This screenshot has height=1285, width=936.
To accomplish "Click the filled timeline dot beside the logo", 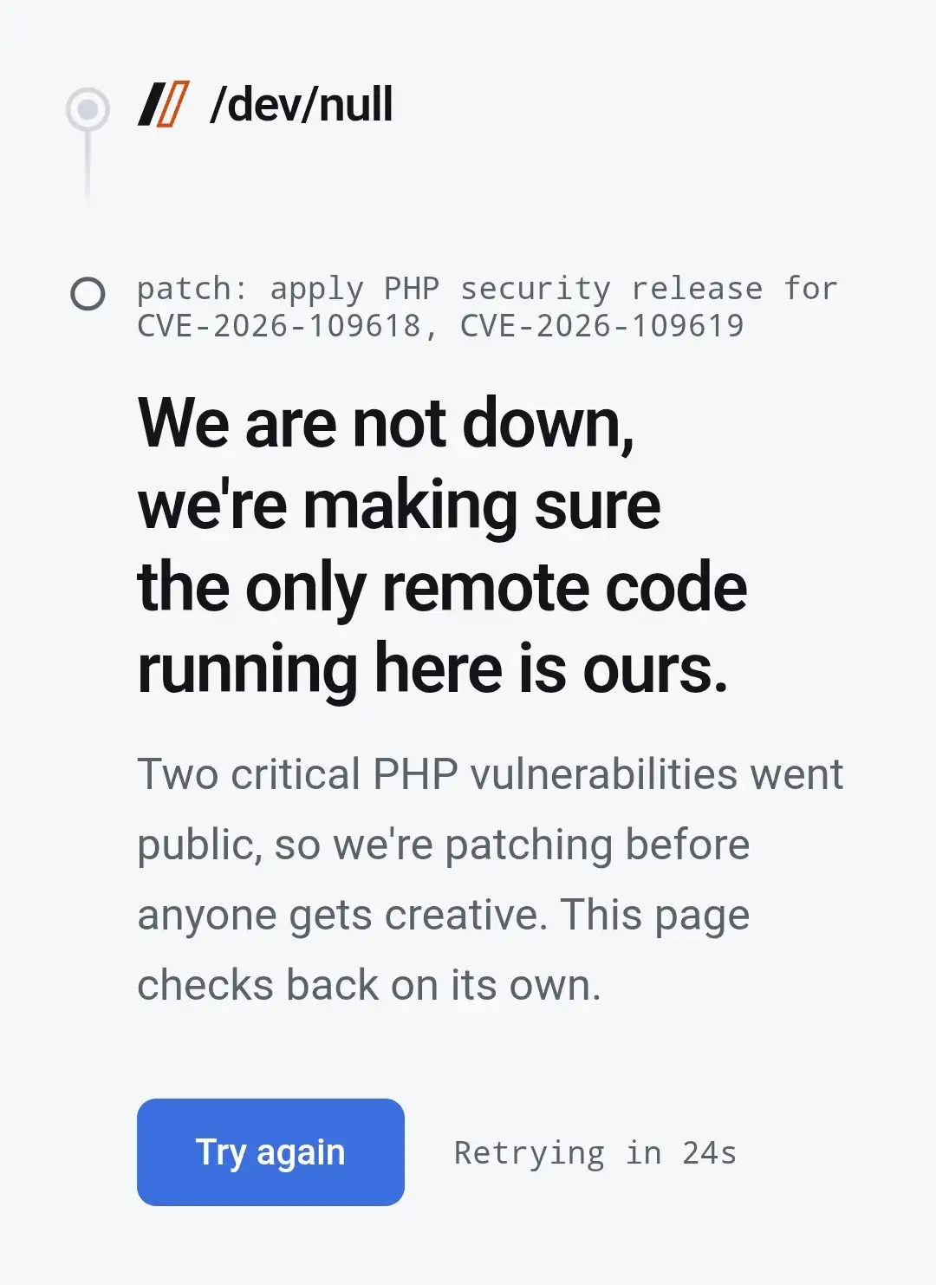I will click(88, 109).
